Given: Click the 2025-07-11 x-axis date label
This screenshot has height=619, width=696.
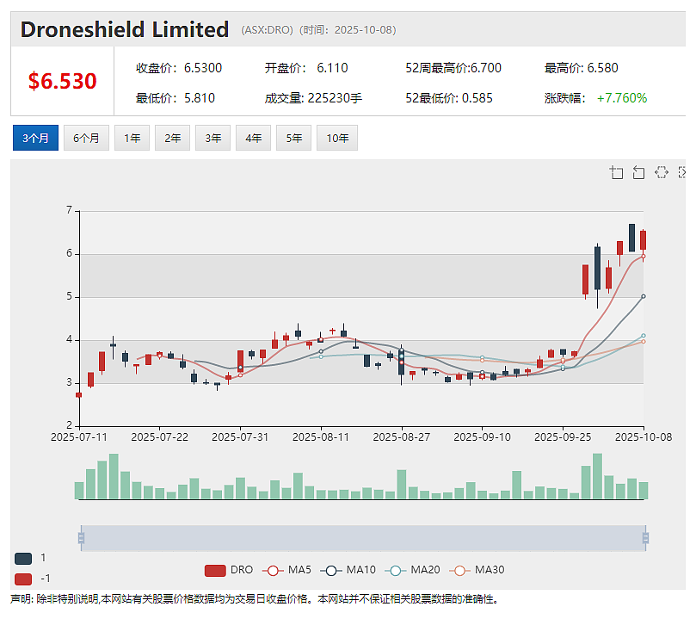Looking at the screenshot, I should (x=79, y=437).
